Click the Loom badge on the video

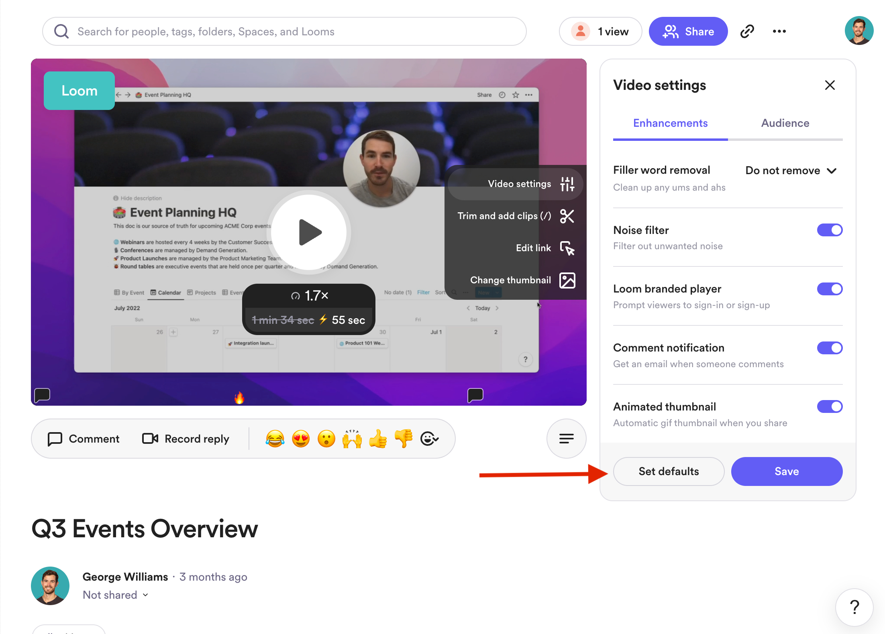(79, 91)
